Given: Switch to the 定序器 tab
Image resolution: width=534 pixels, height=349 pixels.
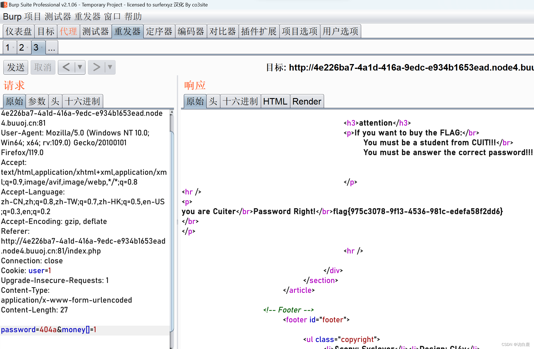Looking at the screenshot, I should [x=159, y=31].
